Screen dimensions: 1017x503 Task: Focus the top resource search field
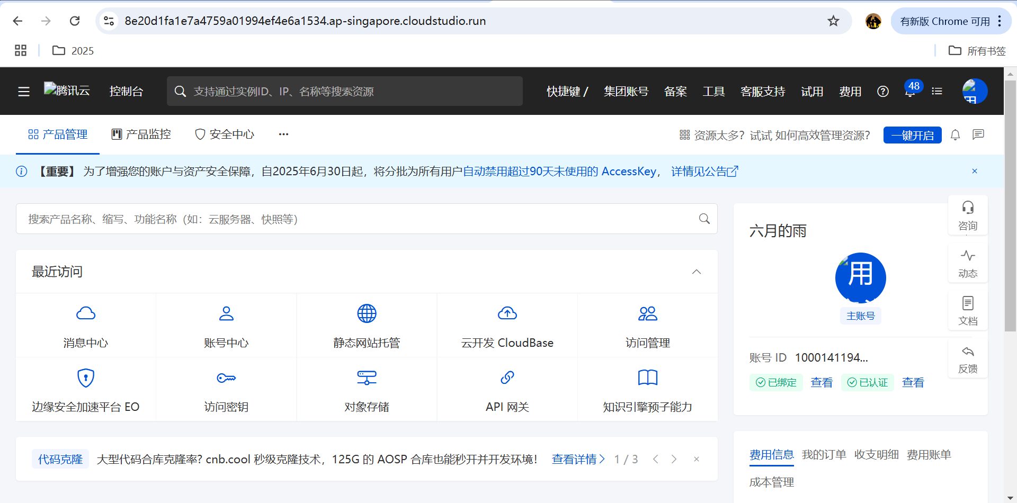(x=344, y=91)
